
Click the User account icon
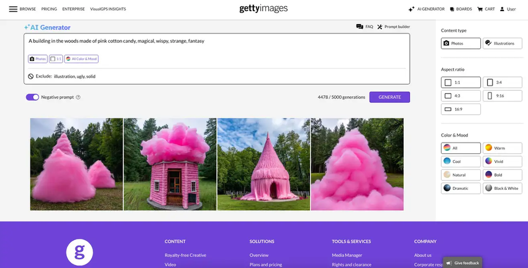503,9
